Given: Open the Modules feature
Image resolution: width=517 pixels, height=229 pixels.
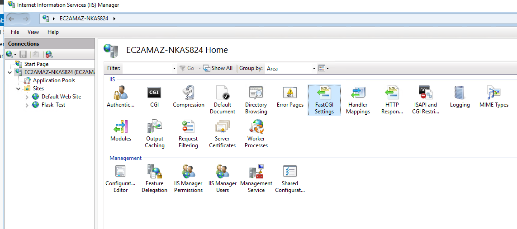Looking at the screenshot, I should pyautogui.click(x=121, y=131).
